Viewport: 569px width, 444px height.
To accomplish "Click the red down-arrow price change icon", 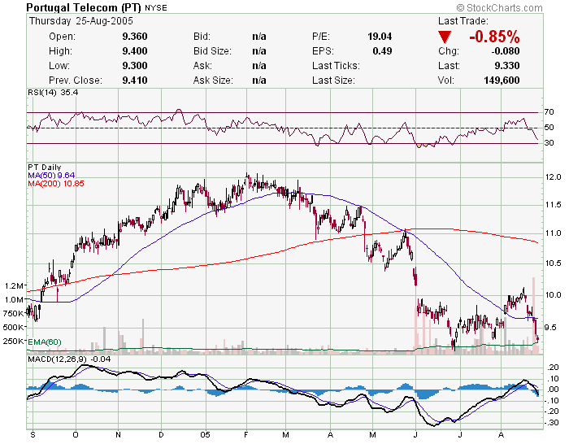I will (x=445, y=37).
